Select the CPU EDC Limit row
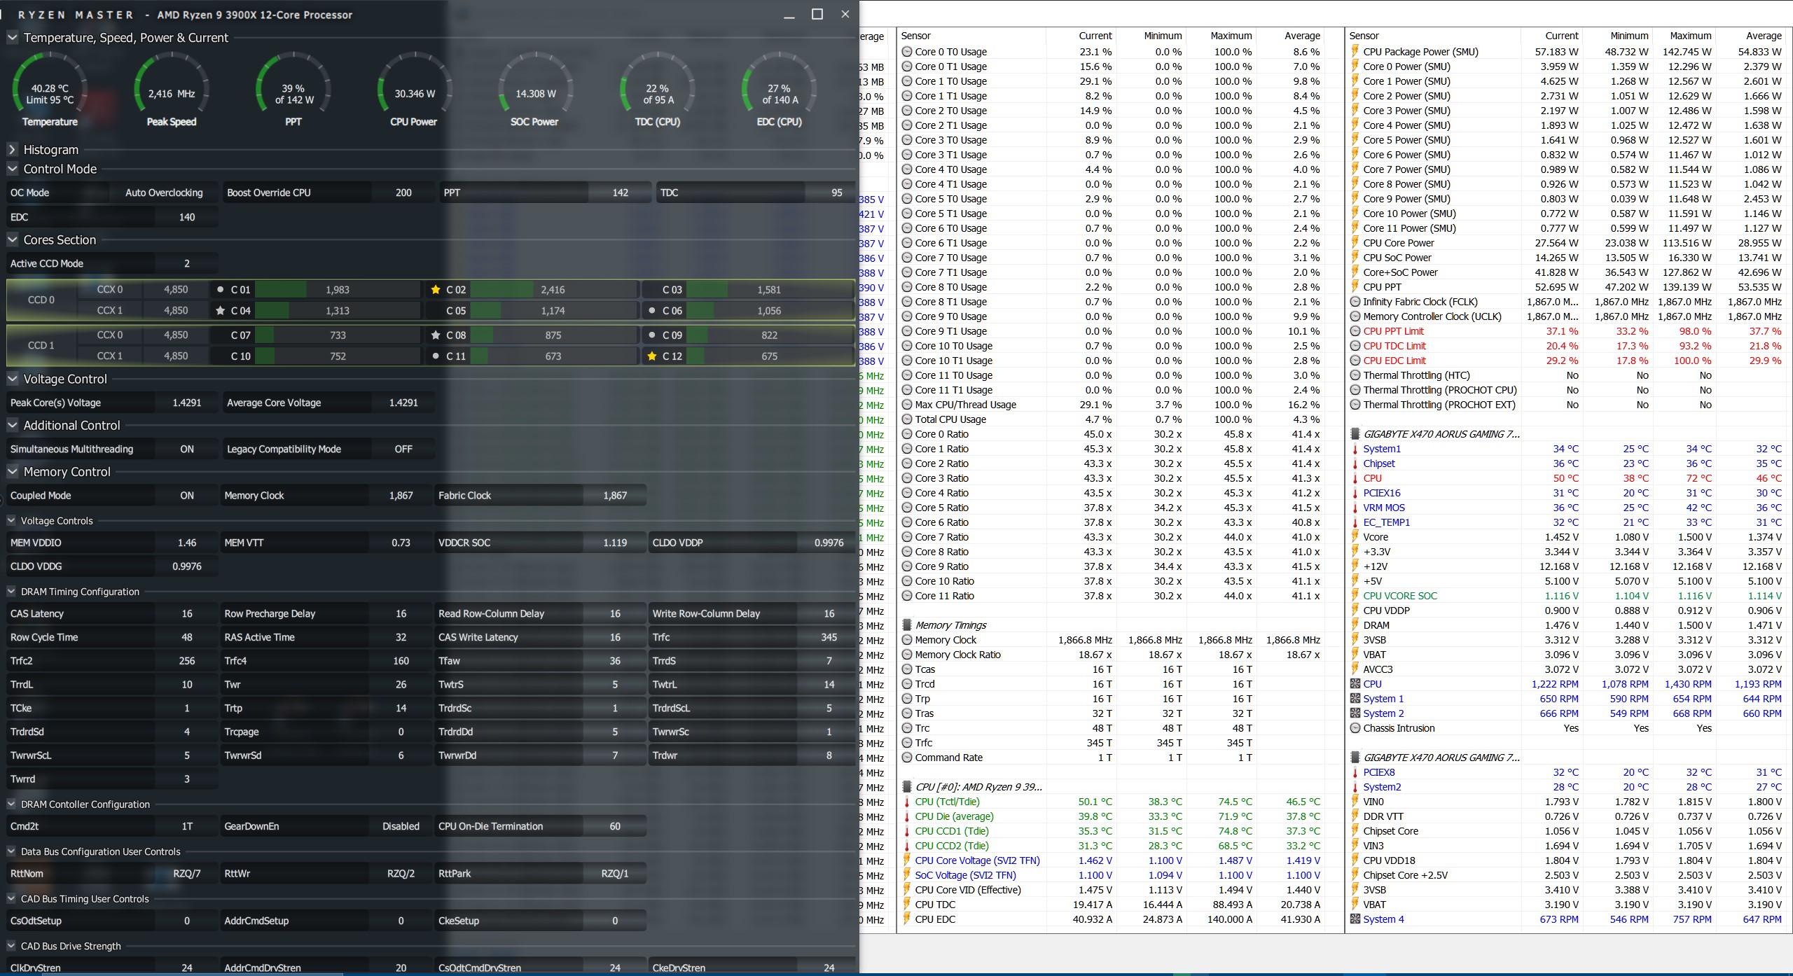Screen dimensions: 1793x976 (1567, 361)
